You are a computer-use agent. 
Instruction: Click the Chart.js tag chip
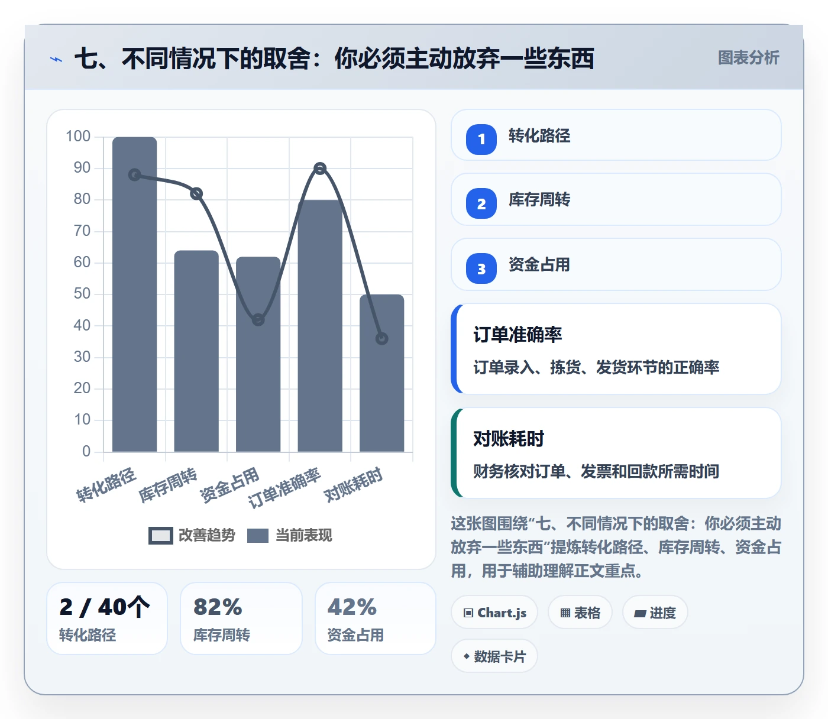[x=494, y=613]
